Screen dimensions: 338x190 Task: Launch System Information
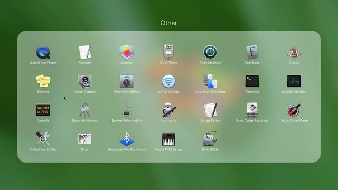[x=127, y=110]
